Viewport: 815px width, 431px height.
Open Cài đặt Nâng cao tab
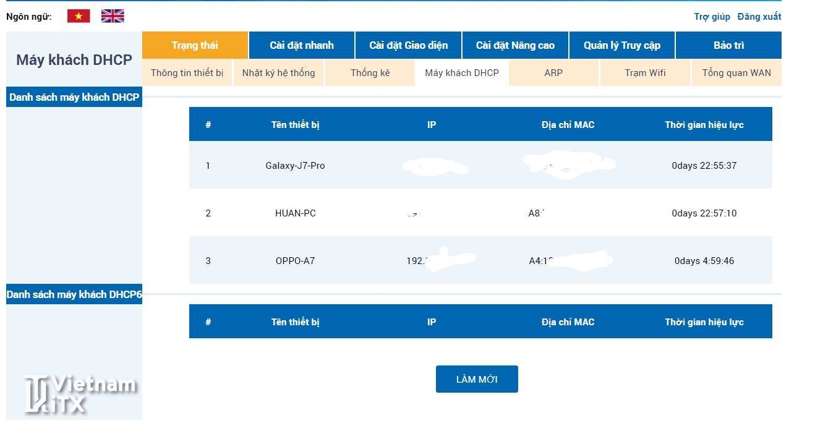coord(515,45)
